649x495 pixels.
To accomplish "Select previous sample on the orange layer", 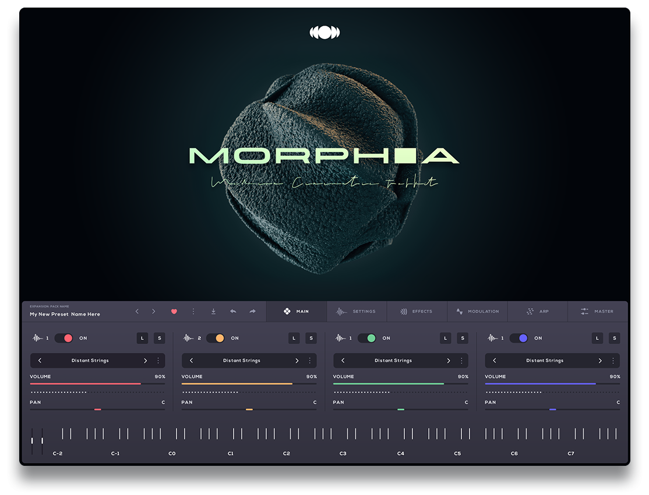I will pyautogui.click(x=191, y=360).
